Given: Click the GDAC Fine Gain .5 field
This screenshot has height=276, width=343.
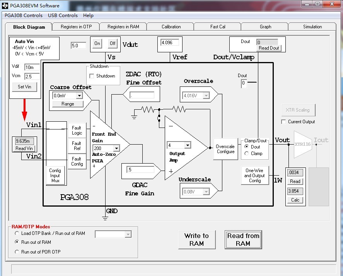Looking at the screenshot, I should pyautogui.click(x=140, y=169).
